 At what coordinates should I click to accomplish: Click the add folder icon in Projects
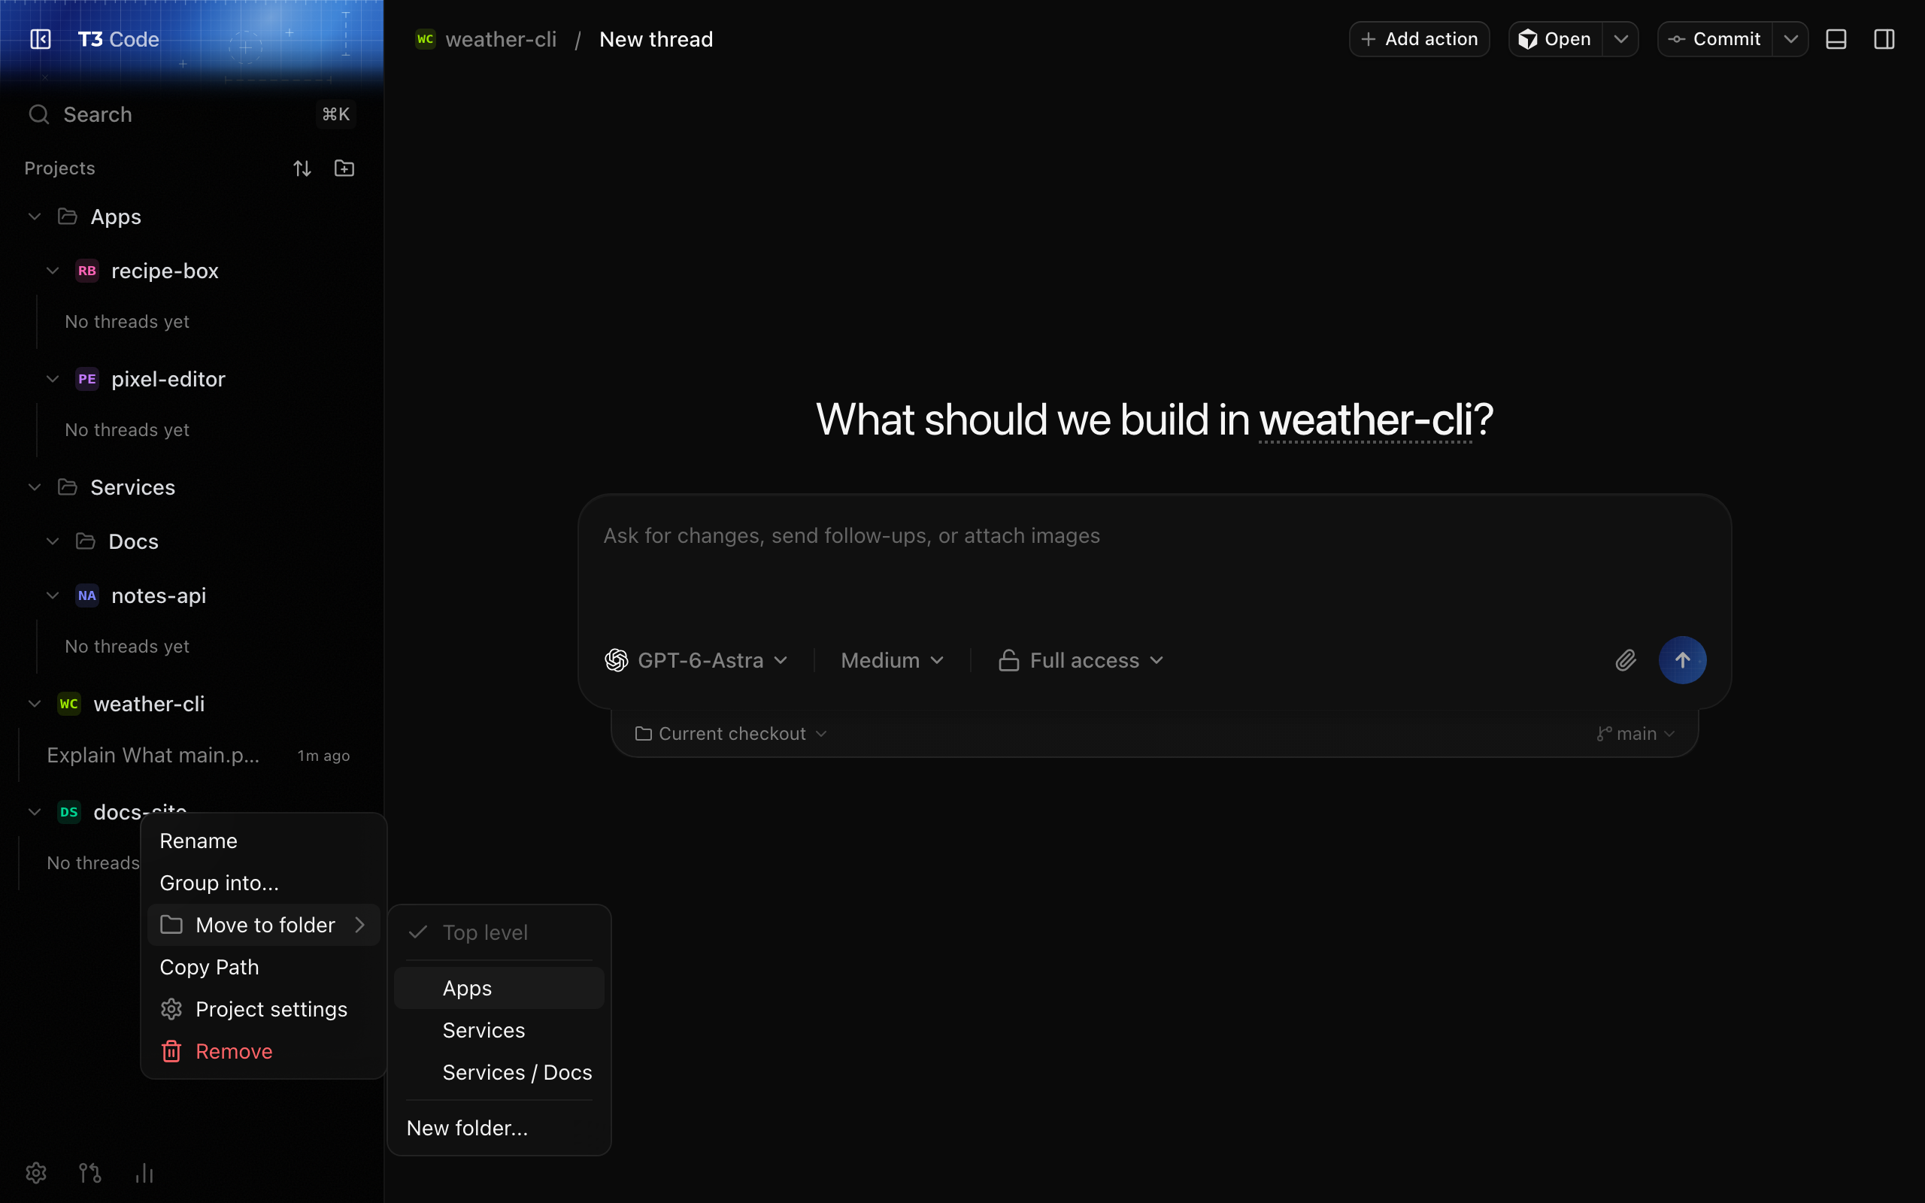pos(344,168)
